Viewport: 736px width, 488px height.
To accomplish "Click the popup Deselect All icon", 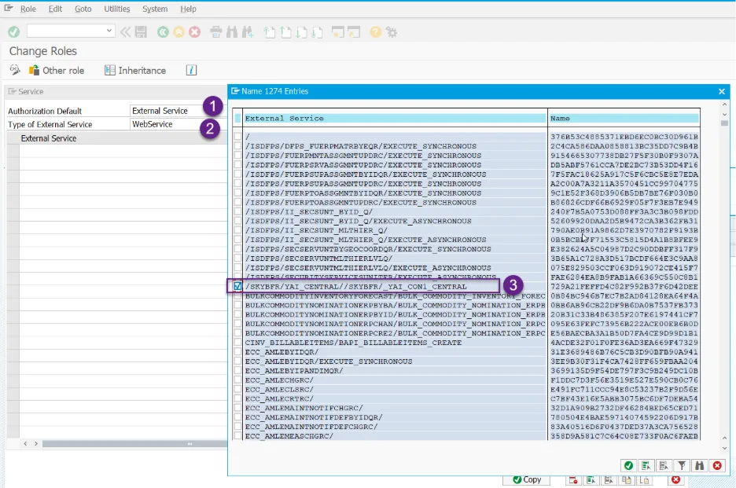I will point(664,465).
